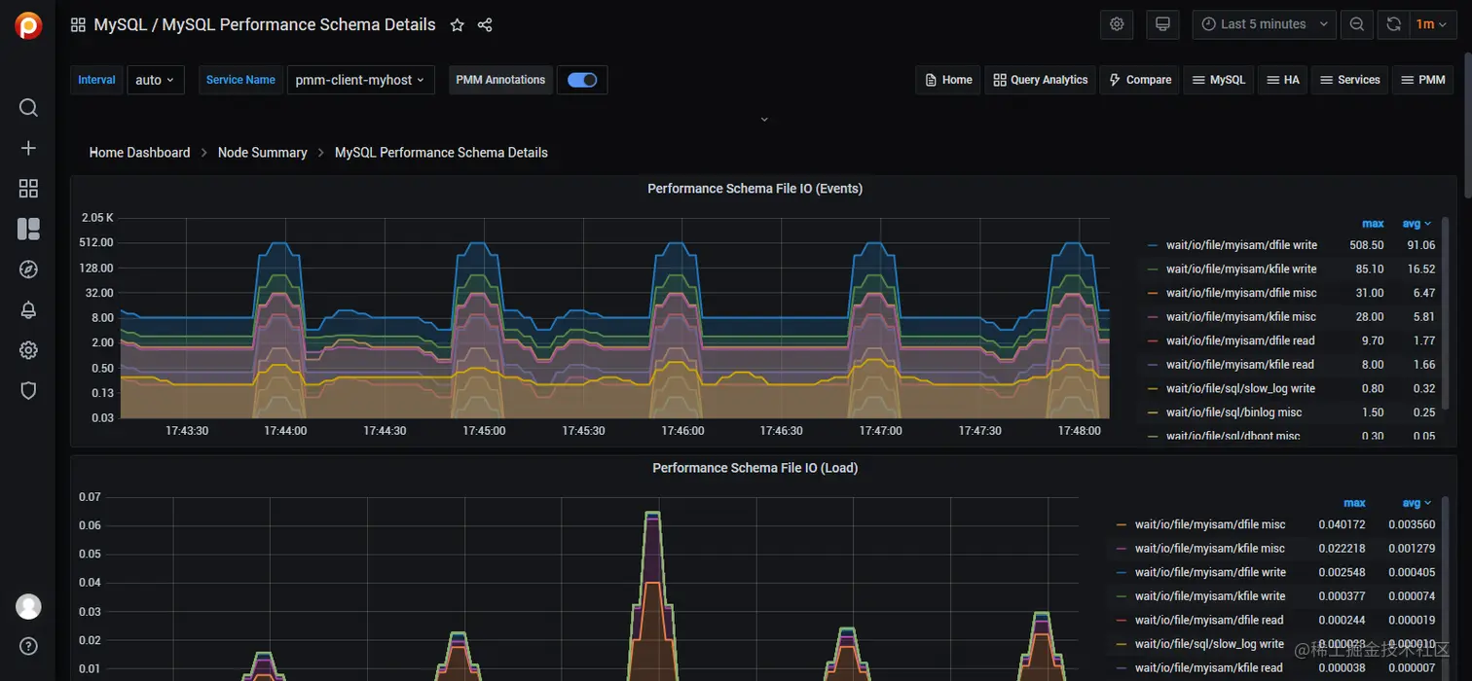Open the Compare menu
Screen dimensions: 1472x681
tap(1140, 80)
